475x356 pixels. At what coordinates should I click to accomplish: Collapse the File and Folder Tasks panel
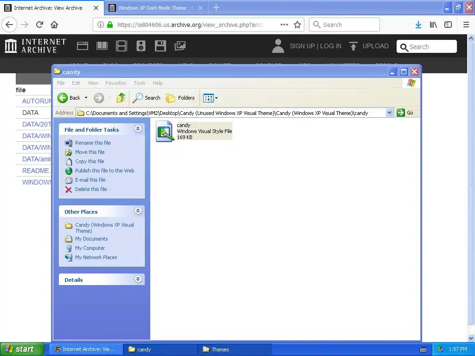click(x=138, y=129)
